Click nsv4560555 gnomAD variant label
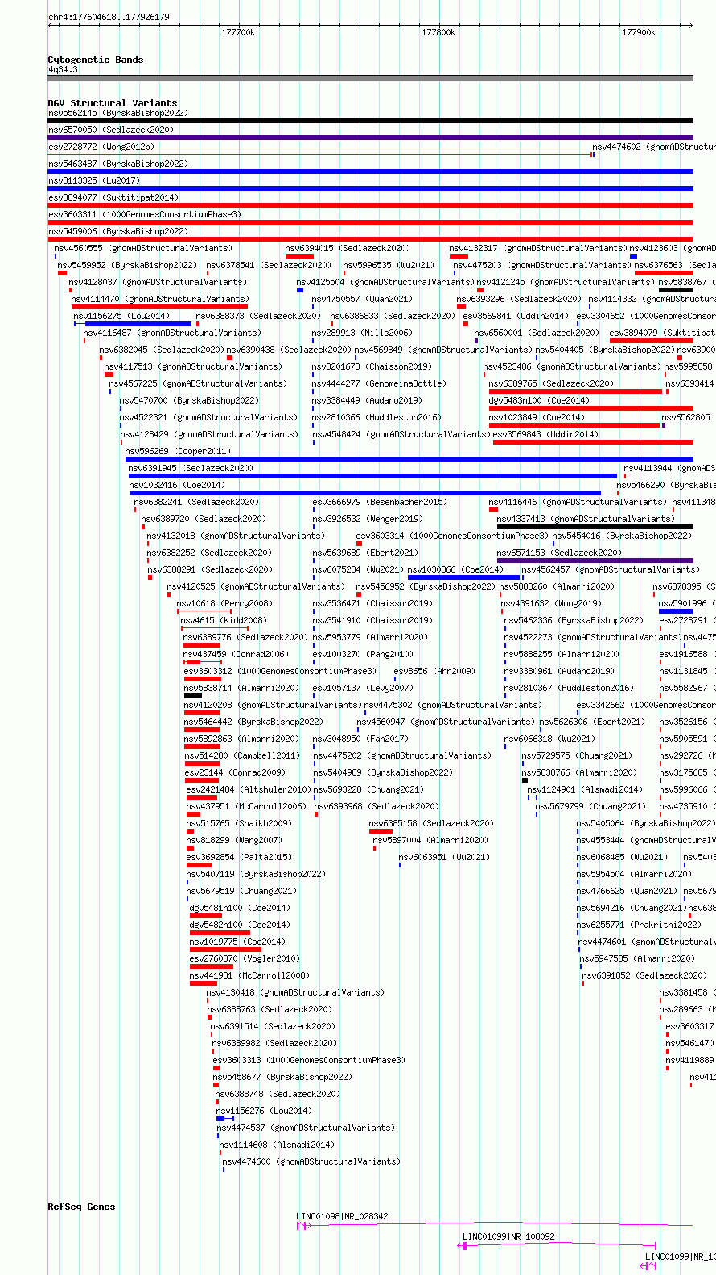Image resolution: width=716 pixels, height=1275 pixels. click(x=143, y=248)
